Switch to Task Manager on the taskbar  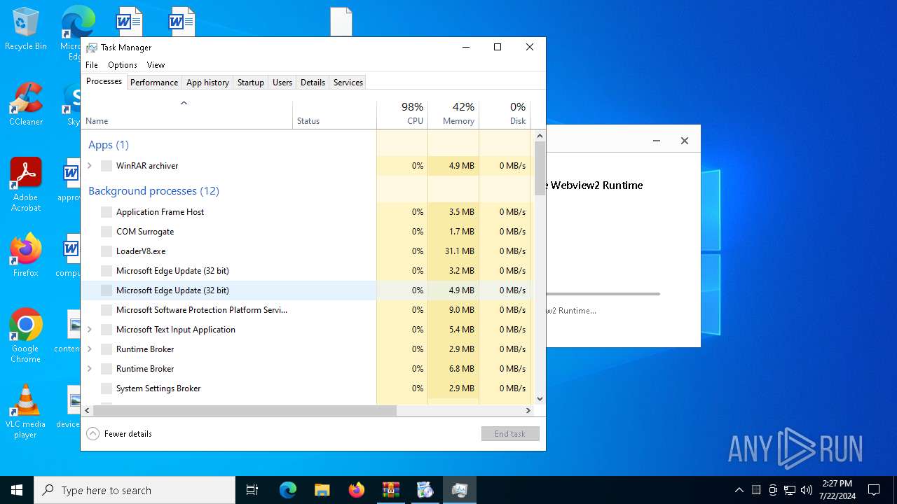point(460,490)
